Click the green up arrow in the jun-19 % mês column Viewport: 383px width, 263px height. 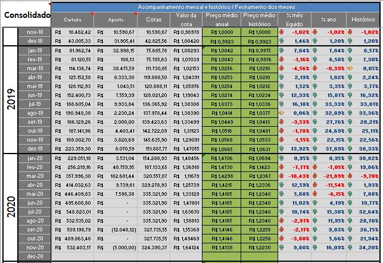(281, 95)
